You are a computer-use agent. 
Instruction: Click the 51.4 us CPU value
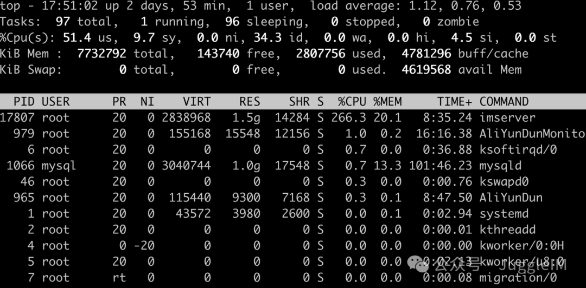77,38
